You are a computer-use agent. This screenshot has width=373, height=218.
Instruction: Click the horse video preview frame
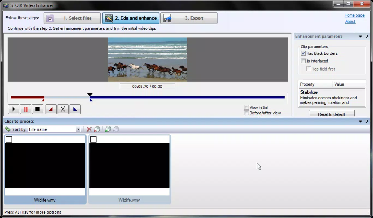pos(148,59)
